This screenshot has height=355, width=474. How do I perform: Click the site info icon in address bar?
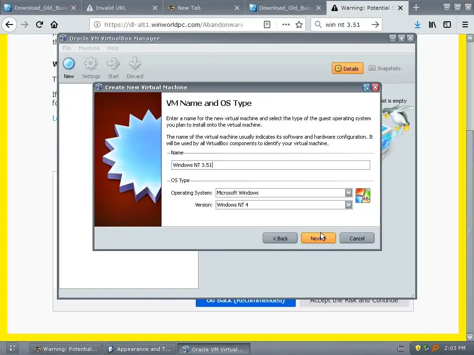97,24
